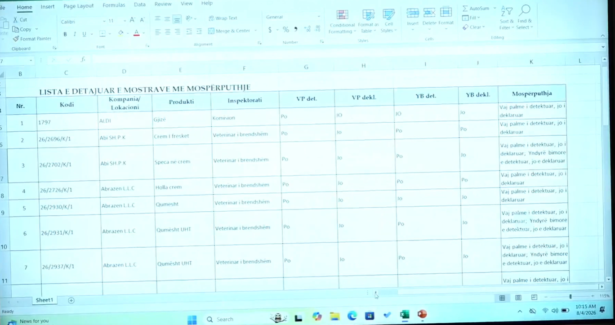615x325 pixels.
Task: Toggle italic formatting
Action: 74,34
